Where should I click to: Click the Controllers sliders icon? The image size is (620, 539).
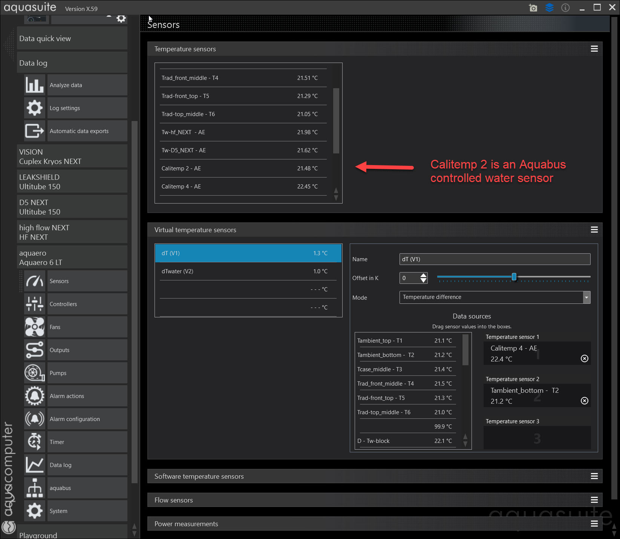pos(34,304)
